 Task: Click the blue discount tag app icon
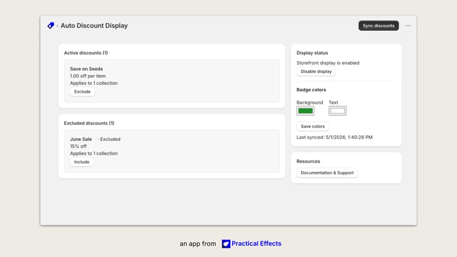tap(51, 26)
